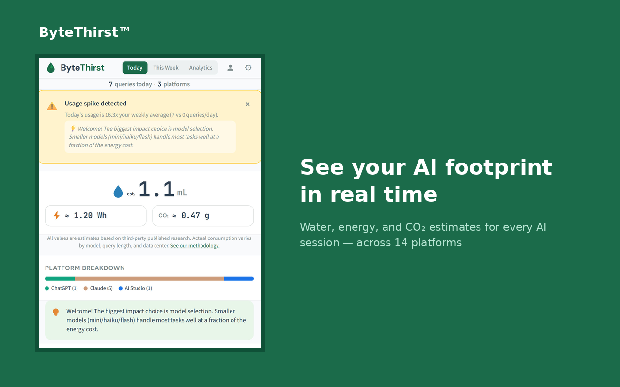This screenshot has width=620, height=387.
Task: Click the CO₂ label icon
Action: tap(164, 216)
